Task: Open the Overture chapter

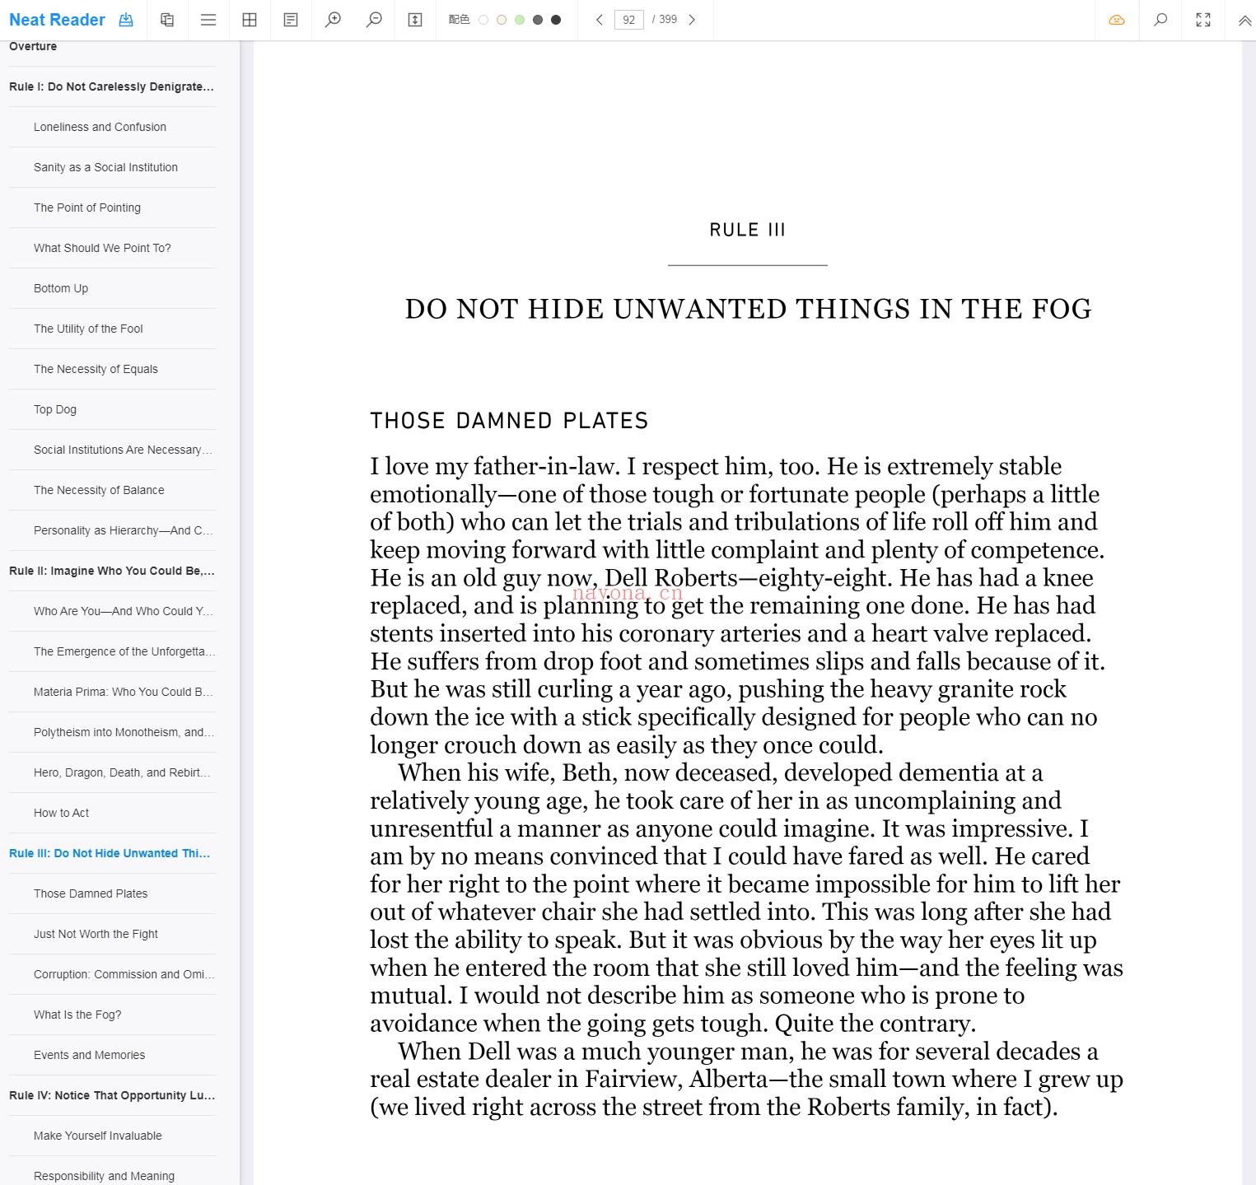Action: [33, 46]
